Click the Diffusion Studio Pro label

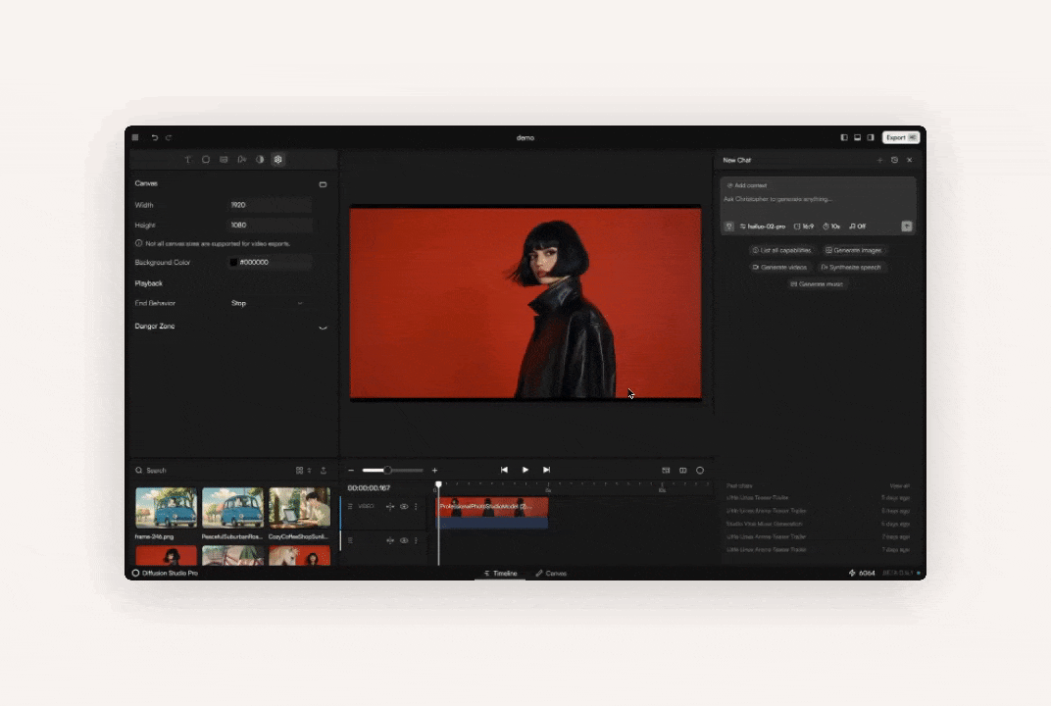tap(165, 574)
